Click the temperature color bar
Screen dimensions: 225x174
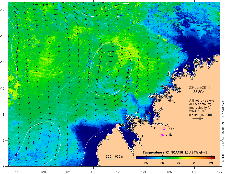pos(175,158)
